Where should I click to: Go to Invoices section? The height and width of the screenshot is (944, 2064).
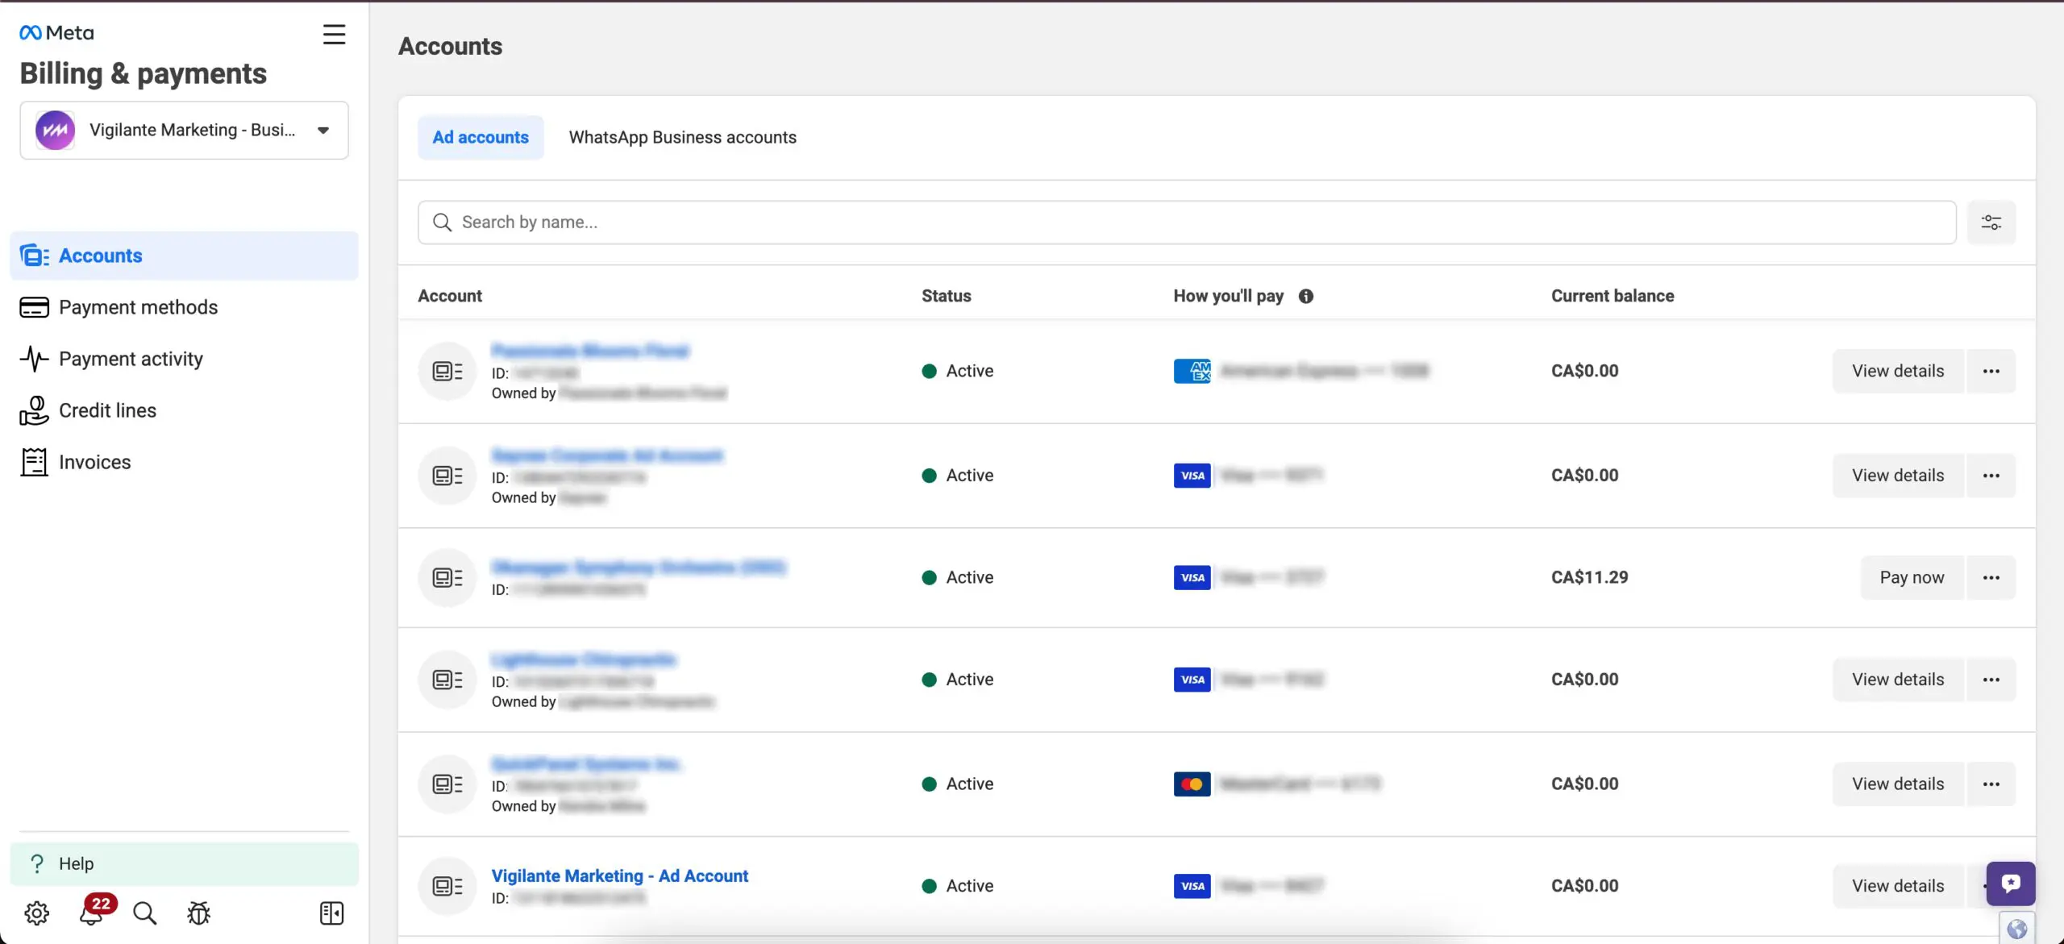click(94, 462)
